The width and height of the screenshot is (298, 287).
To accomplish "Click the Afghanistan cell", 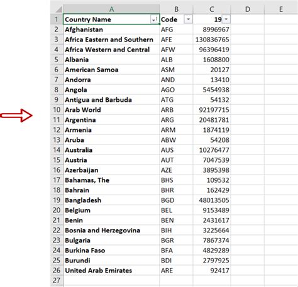I will [x=111, y=30].
